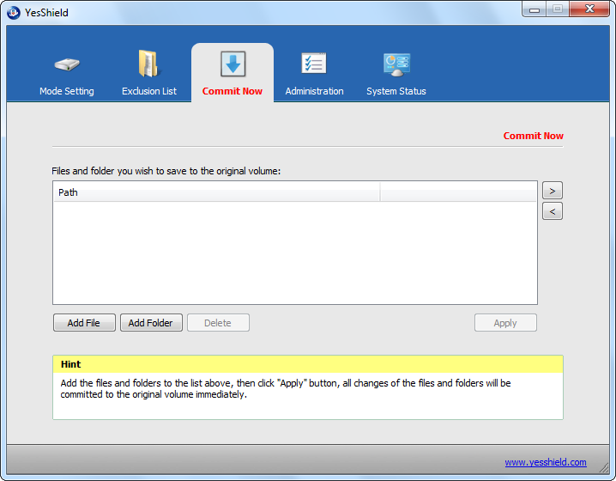Close the YesShield window

pyautogui.click(x=589, y=9)
